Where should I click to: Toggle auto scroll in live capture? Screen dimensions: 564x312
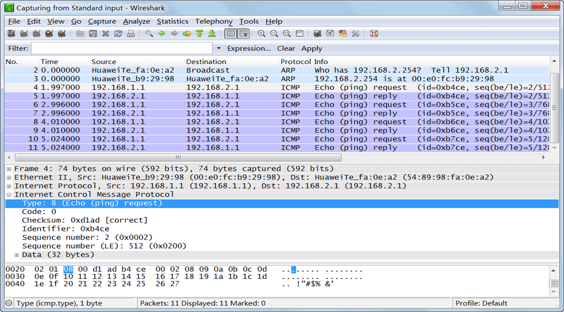tap(243, 34)
